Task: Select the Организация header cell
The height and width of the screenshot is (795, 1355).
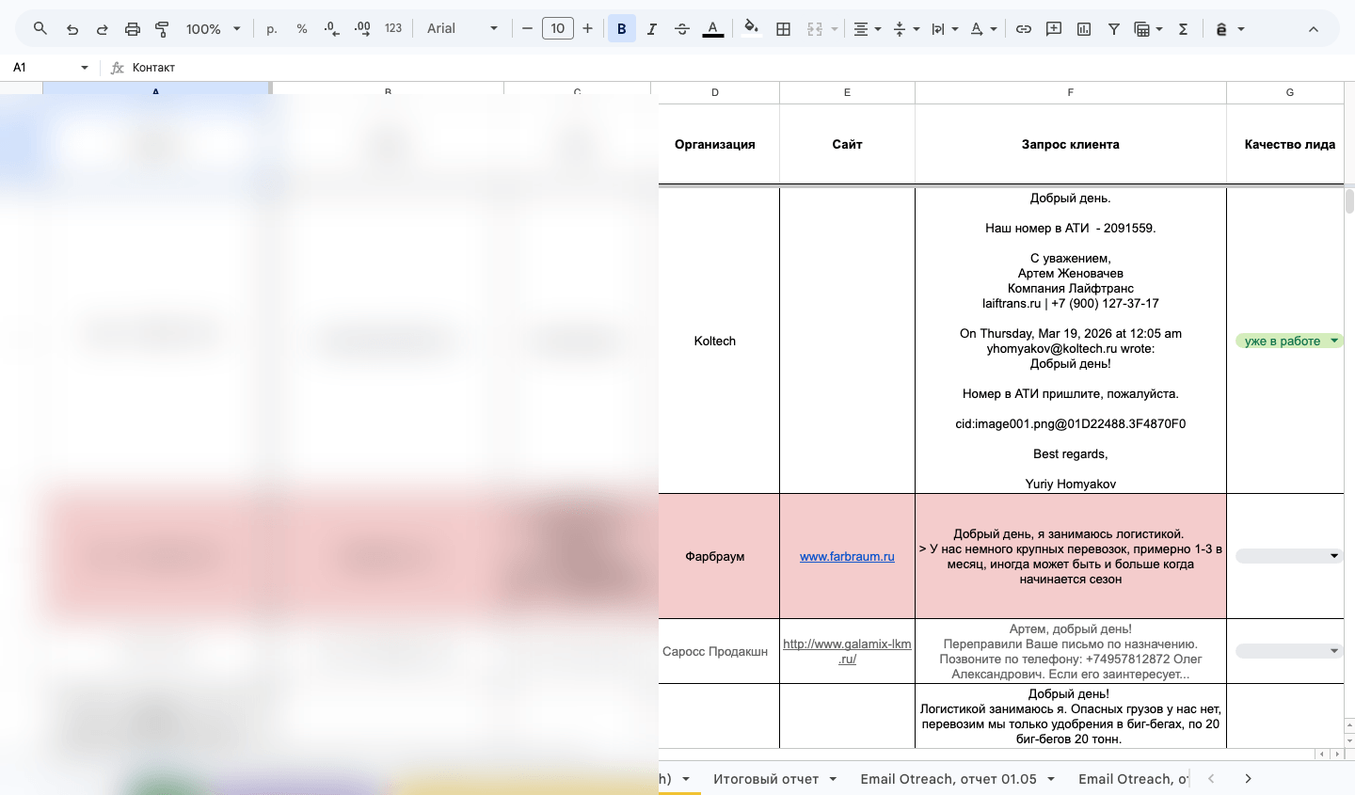Action: tap(715, 145)
